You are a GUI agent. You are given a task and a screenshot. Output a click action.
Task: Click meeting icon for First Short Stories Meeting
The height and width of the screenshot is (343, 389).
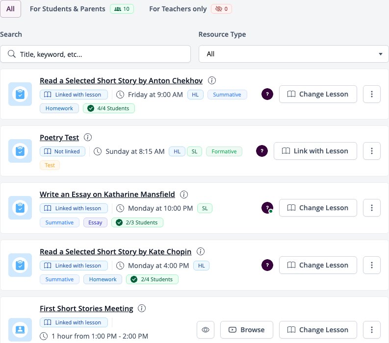20,330
